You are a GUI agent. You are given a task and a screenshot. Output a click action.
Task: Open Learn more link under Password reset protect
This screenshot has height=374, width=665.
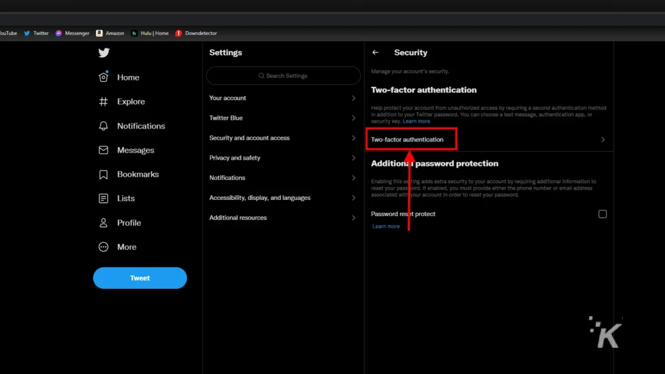[x=386, y=227]
